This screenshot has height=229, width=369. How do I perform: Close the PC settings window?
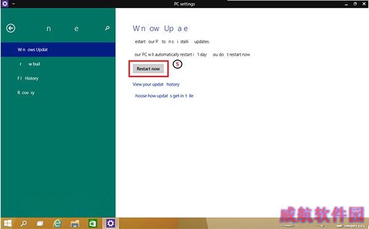[x=364, y=4]
